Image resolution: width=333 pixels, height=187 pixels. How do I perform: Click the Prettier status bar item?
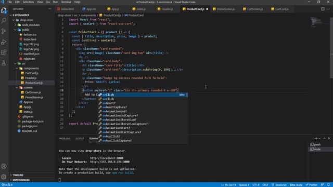click(x=311, y=185)
